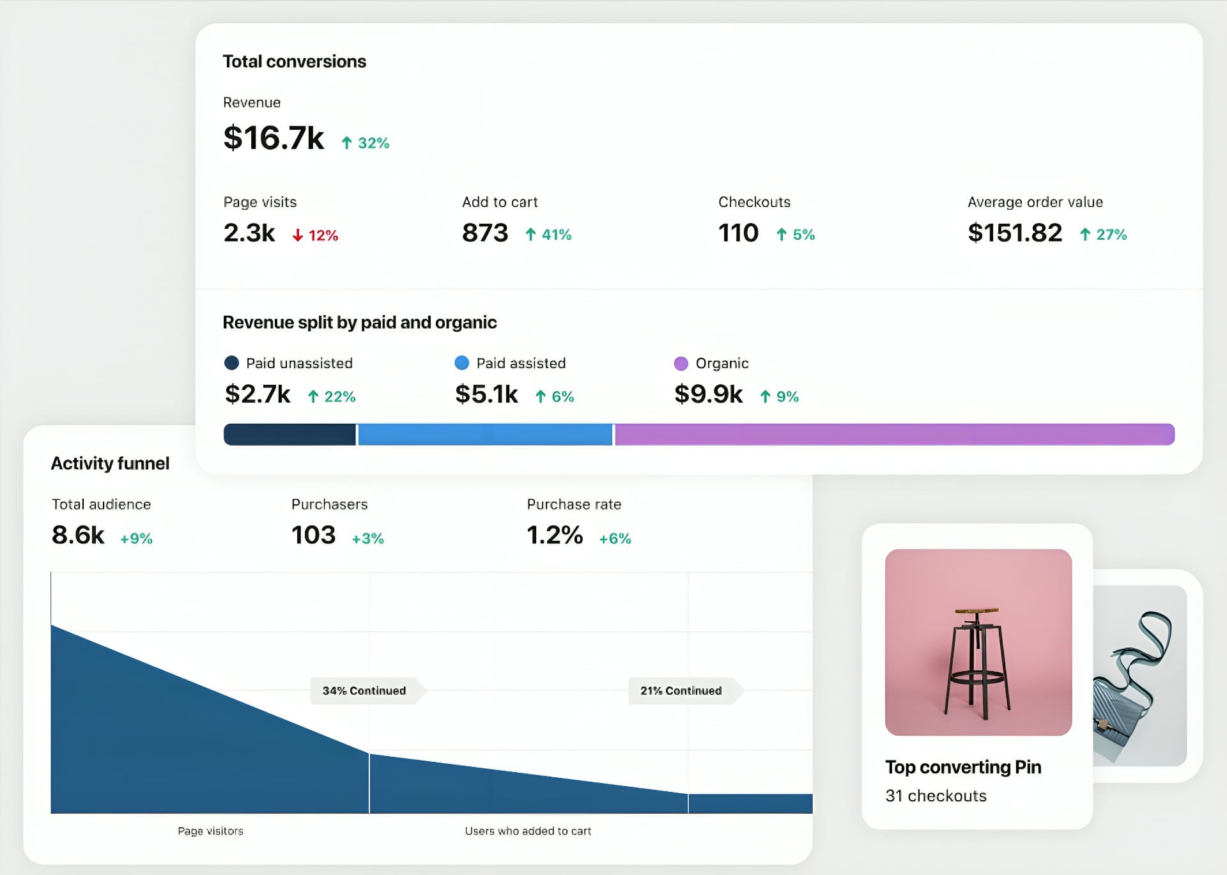Select the upward arrow next to Checkouts

point(782,235)
